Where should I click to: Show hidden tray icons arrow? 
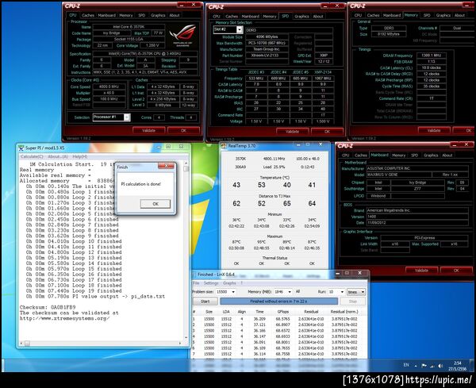[416, 366]
